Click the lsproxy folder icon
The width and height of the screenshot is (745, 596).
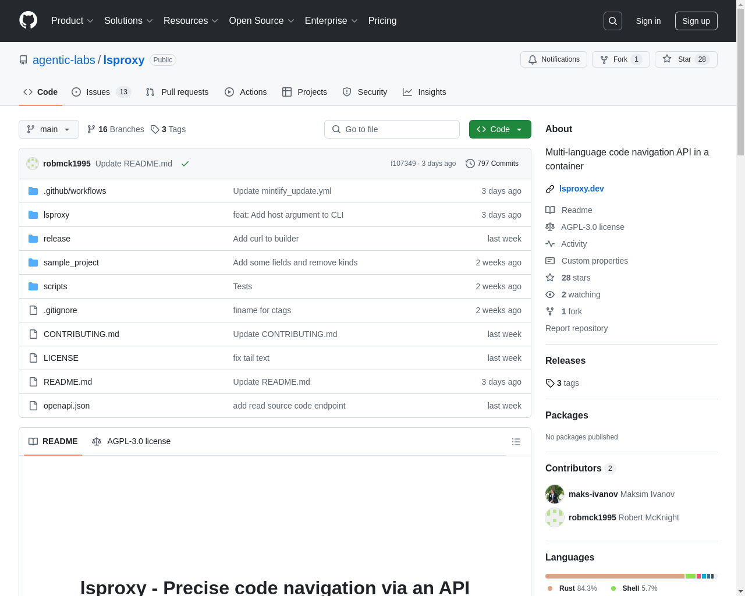pos(33,215)
